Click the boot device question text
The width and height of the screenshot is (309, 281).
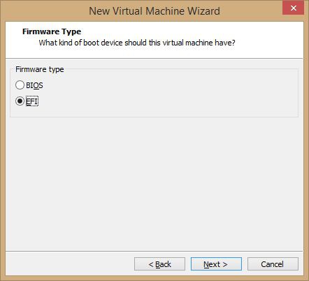click(137, 43)
